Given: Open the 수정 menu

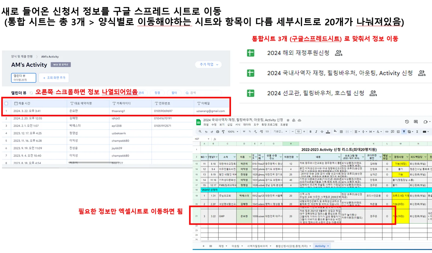Looking at the screenshot, I should click(x=214, y=124).
